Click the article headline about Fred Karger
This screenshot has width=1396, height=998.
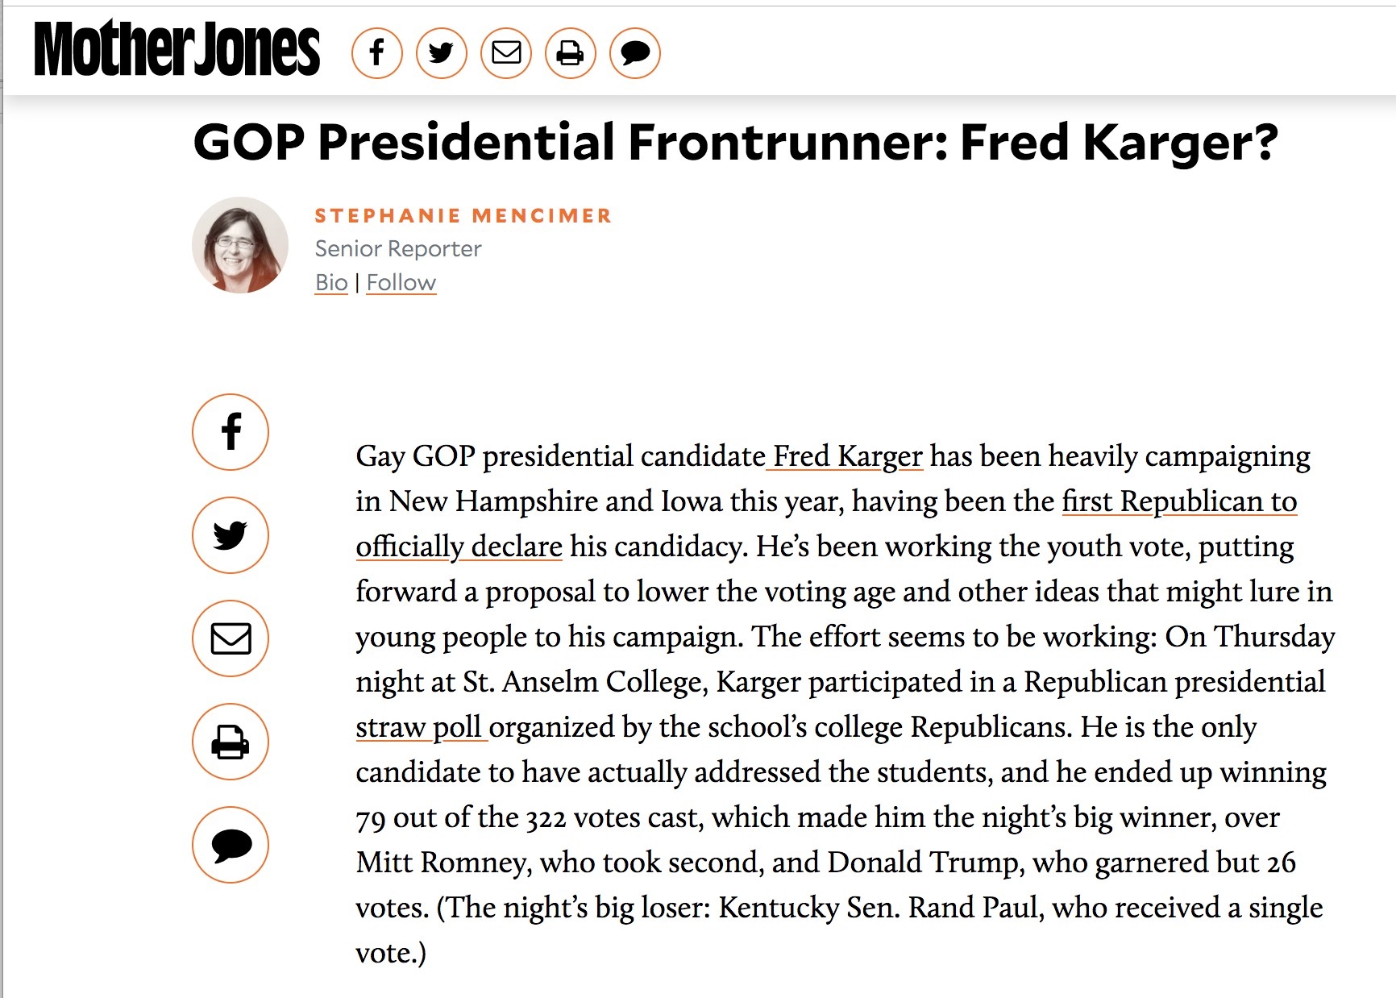(736, 143)
